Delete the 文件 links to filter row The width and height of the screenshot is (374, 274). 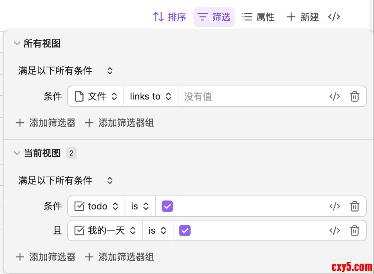pos(354,96)
